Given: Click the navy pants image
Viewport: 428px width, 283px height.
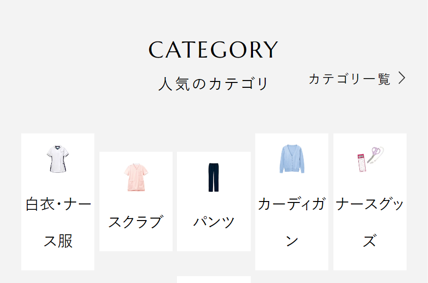Looking at the screenshot, I should (214, 177).
